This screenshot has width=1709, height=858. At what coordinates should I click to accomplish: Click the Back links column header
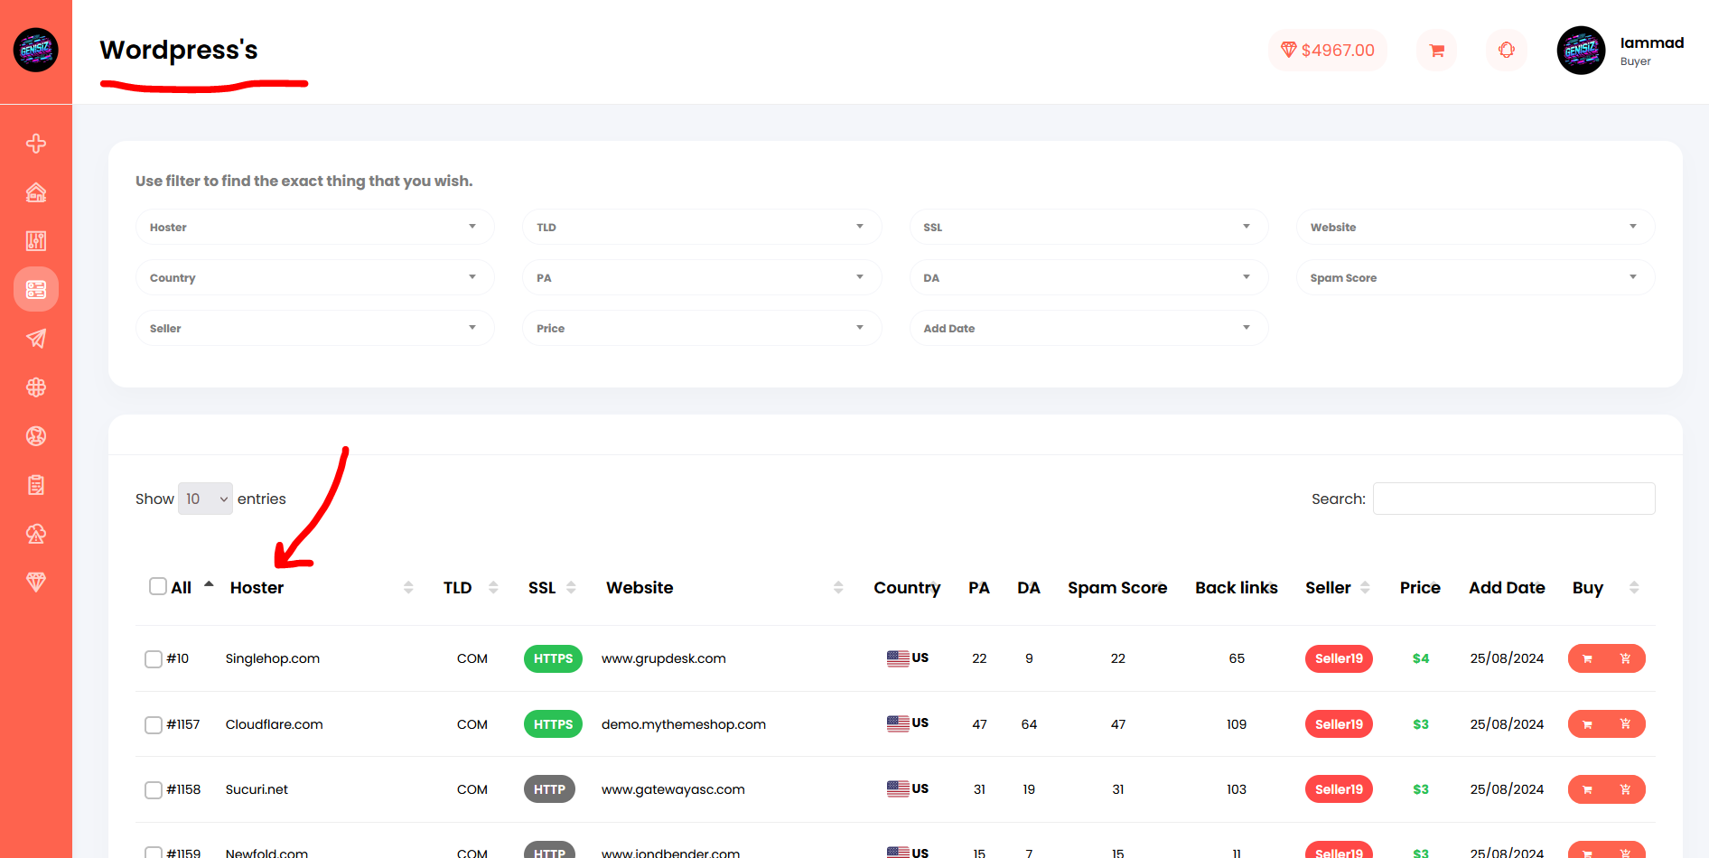tap(1237, 588)
